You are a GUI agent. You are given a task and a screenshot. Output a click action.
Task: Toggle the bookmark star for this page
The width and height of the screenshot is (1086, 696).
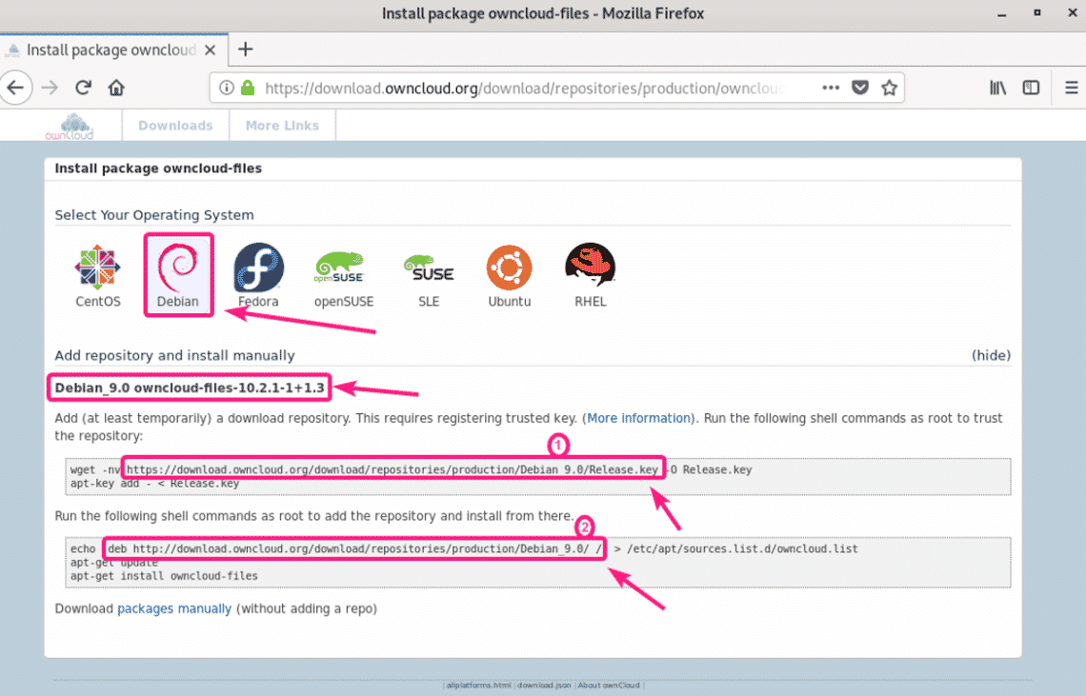889,87
